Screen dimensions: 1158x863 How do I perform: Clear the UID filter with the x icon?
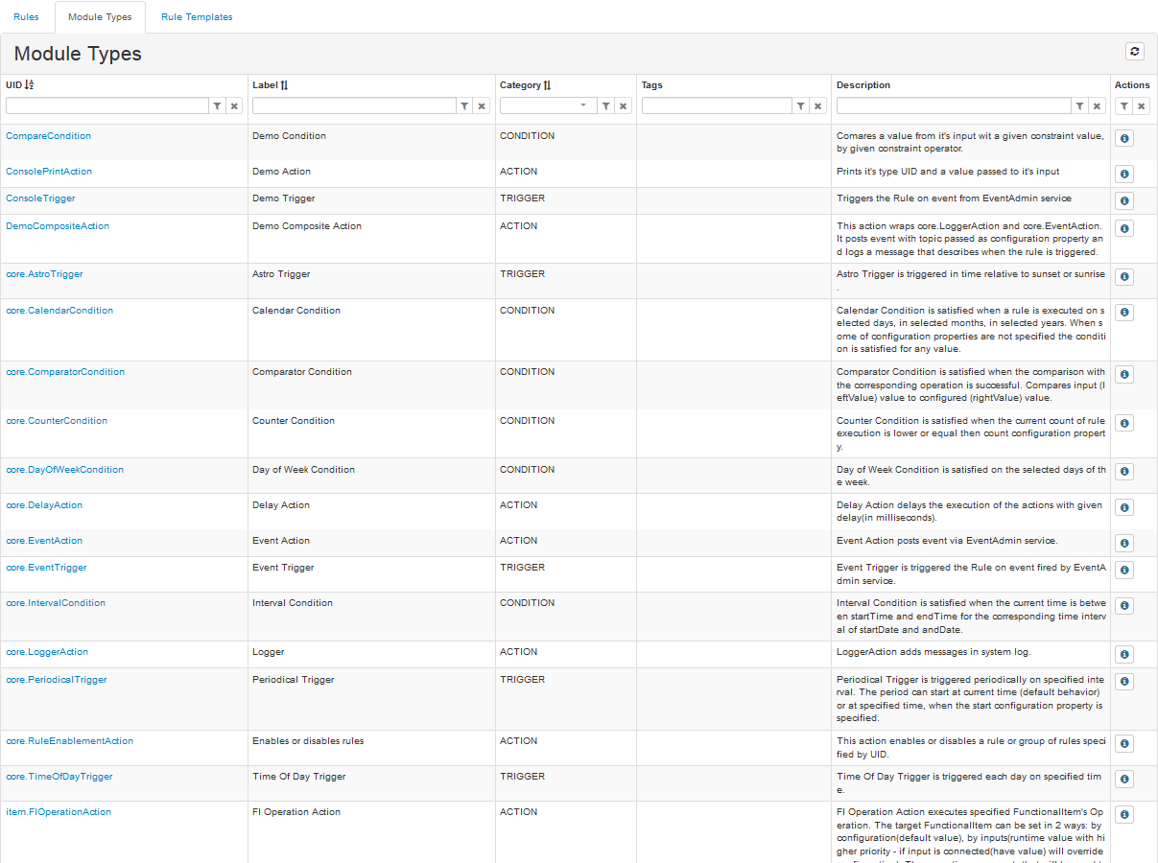click(234, 105)
